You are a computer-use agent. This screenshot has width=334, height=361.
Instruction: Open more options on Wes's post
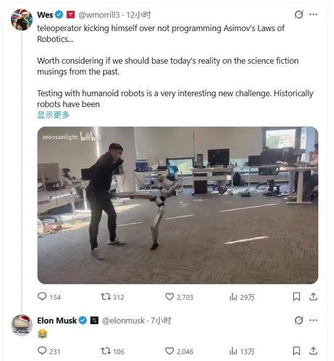[313, 15]
